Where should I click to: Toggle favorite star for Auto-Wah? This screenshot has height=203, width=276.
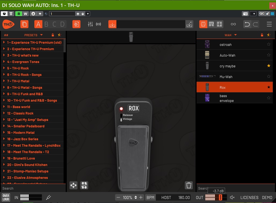pyautogui.click(x=269, y=55)
